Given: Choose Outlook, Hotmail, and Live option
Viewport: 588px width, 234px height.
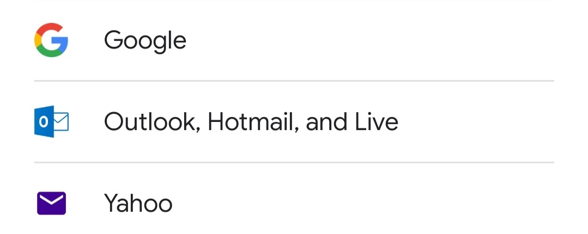Looking at the screenshot, I should 294,122.
